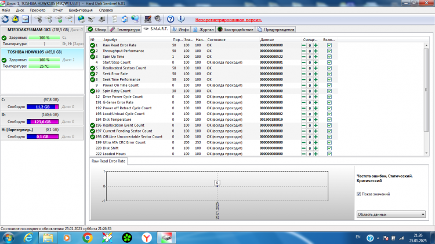Image resolution: width=435 pixels, height=244 pixels.
Task: Open Google Chrome from the taskbar
Action: tap(88, 238)
